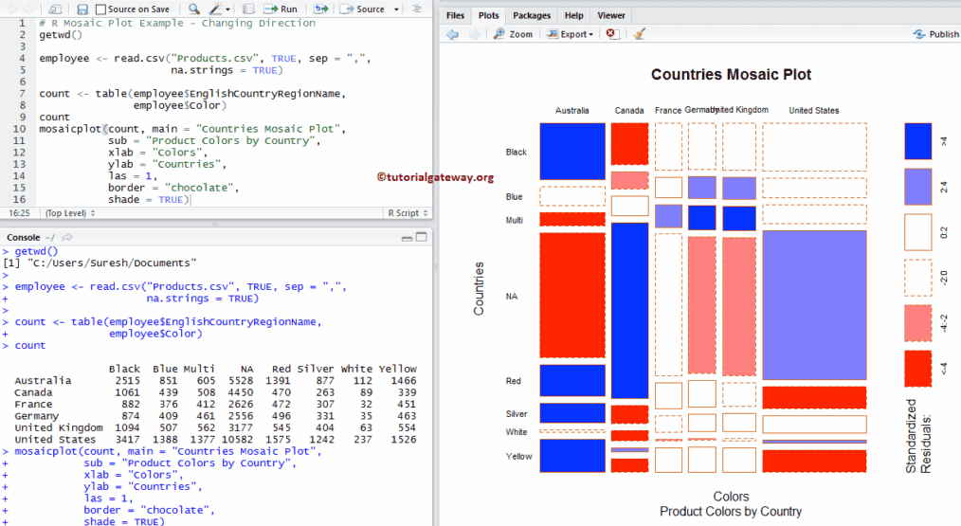This screenshot has width=961, height=526.
Task: Click the Product Colors by Country subtitle
Action: (x=731, y=511)
